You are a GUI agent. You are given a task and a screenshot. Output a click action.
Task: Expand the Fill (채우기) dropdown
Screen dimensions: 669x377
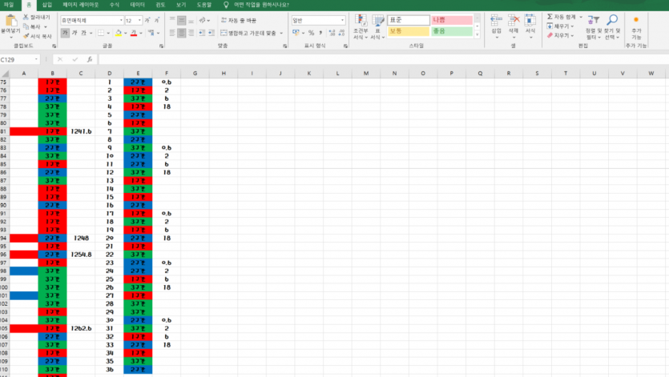(x=572, y=26)
